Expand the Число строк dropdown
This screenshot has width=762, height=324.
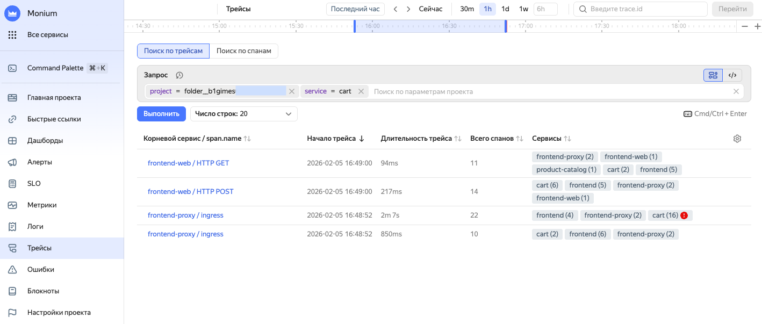pos(243,114)
